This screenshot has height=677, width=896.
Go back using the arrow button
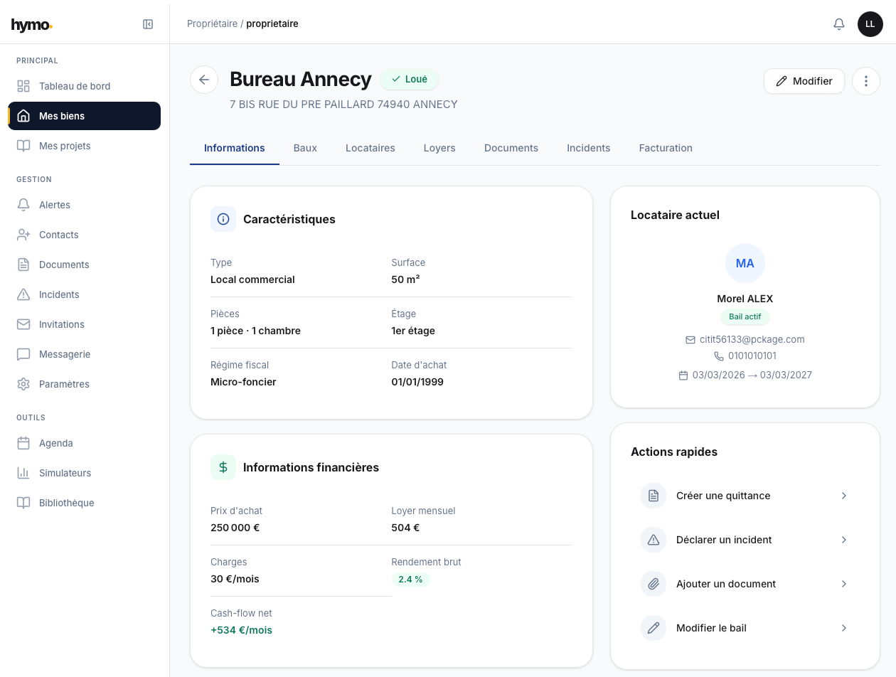pyautogui.click(x=204, y=80)
